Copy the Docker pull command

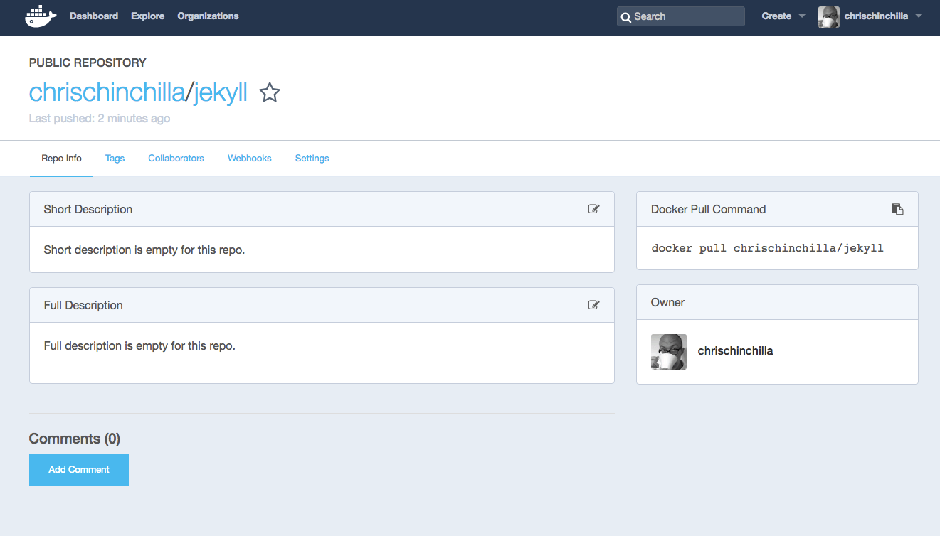897,209
